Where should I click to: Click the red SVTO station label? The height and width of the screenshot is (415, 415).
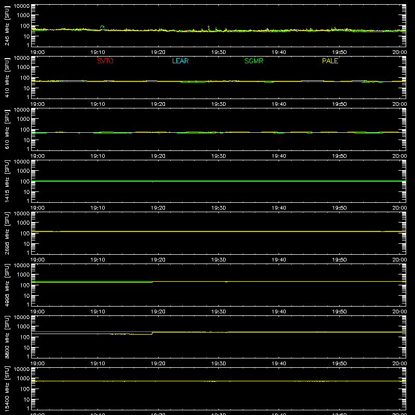point(105,61)
